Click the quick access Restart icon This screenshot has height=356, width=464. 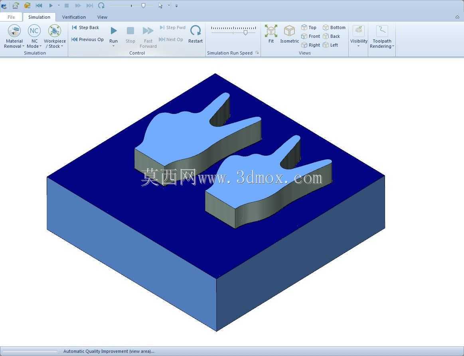tap(101, 5)
